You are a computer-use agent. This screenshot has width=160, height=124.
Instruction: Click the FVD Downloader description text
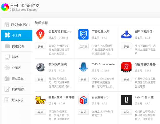(103, 83)
